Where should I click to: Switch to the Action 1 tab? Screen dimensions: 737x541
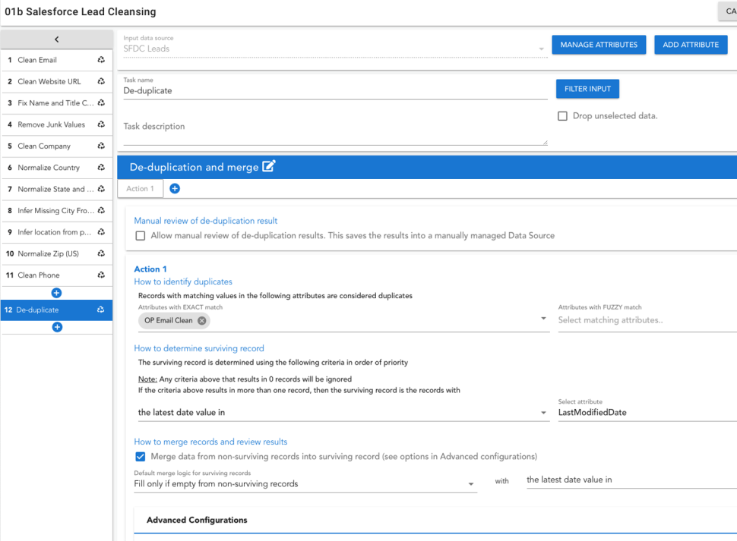point(140,187)
